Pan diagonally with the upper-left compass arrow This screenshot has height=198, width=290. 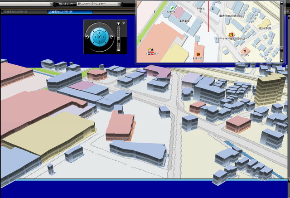pyautogui.click(x=94, y=31)
